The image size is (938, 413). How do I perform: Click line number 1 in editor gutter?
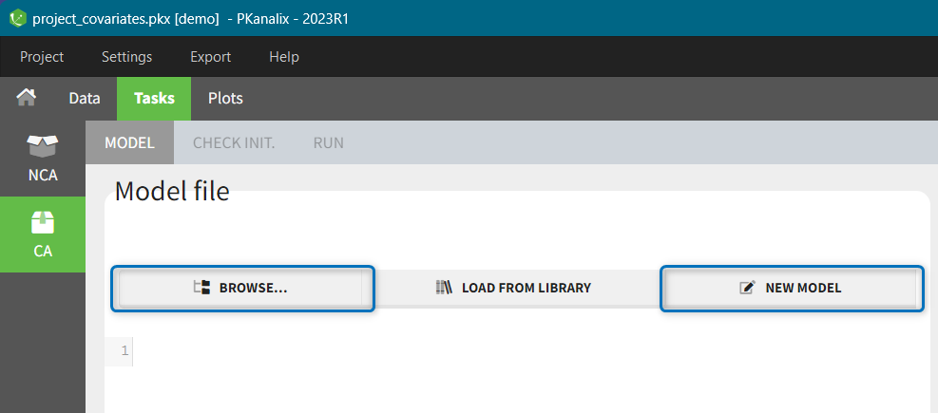pyautogui.click(x=124, y=352)
